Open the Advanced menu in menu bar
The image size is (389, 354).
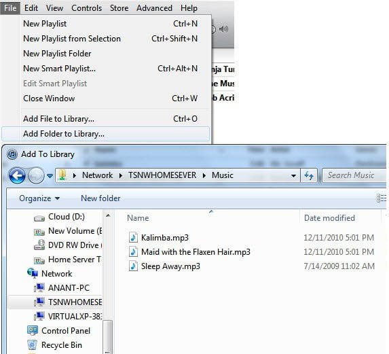154,8
